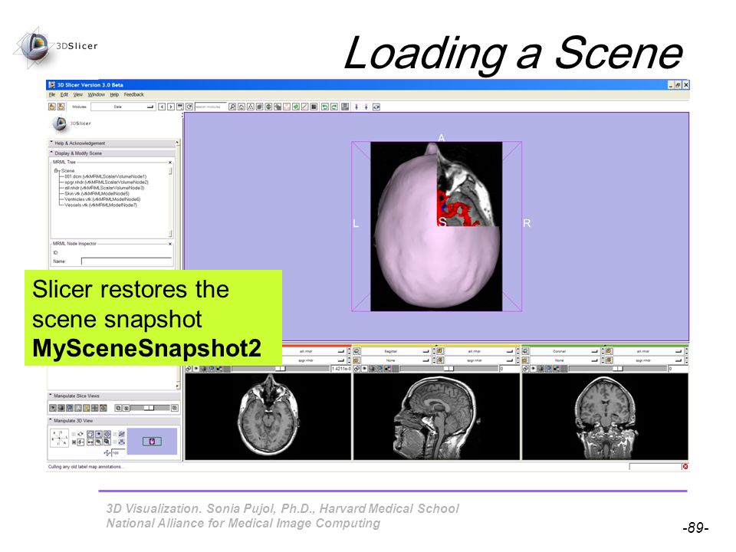This screenshot has width=736, height=552.
Task: Click the green undo arrow icon
Action: tap(324, 107)
